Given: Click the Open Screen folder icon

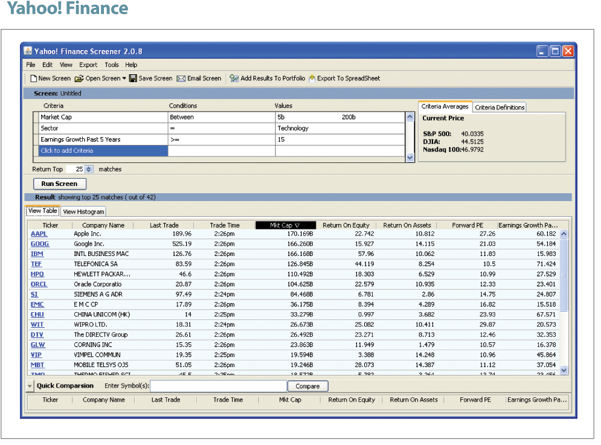Looking at the screenshot, I should point(79,78).
